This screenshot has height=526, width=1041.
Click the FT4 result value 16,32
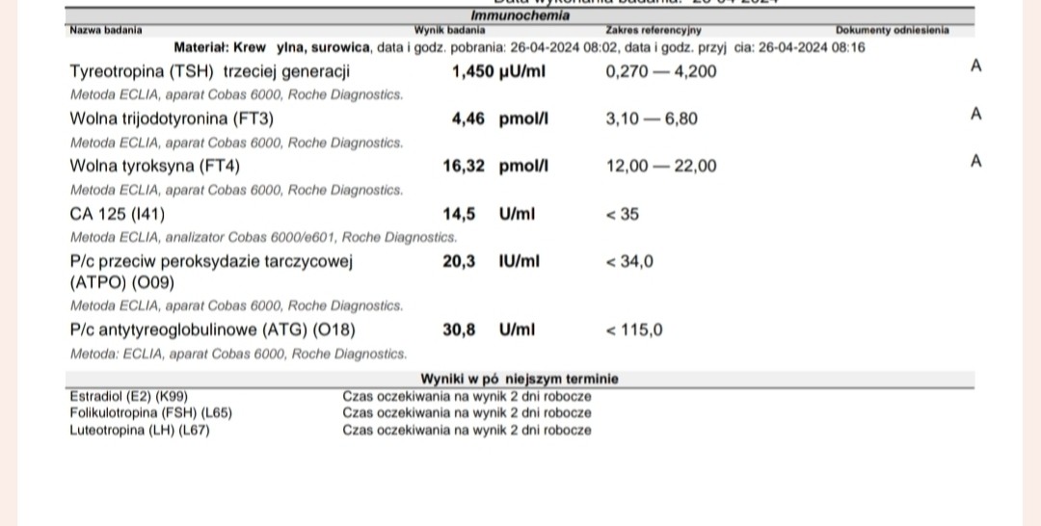(467, 166)
